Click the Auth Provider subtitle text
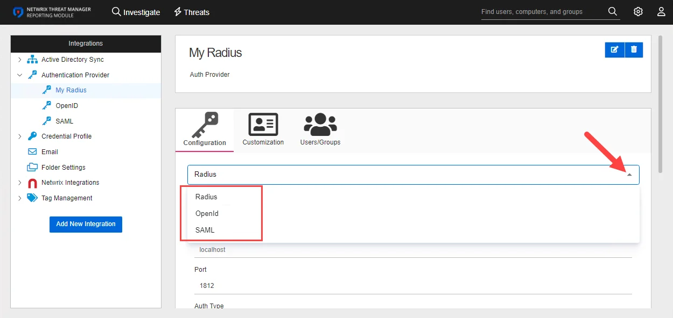 coord(210,75)
